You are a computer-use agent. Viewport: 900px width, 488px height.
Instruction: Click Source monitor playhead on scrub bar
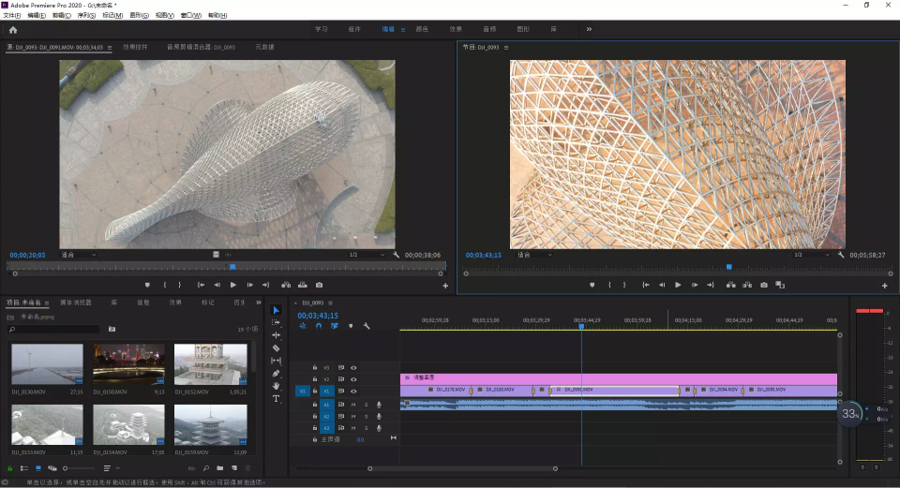tap(232, 267)
